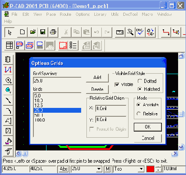This screenshot has width=186, height=175.
Task: Click the Save file toolbar icon
Action: [43, 32]
